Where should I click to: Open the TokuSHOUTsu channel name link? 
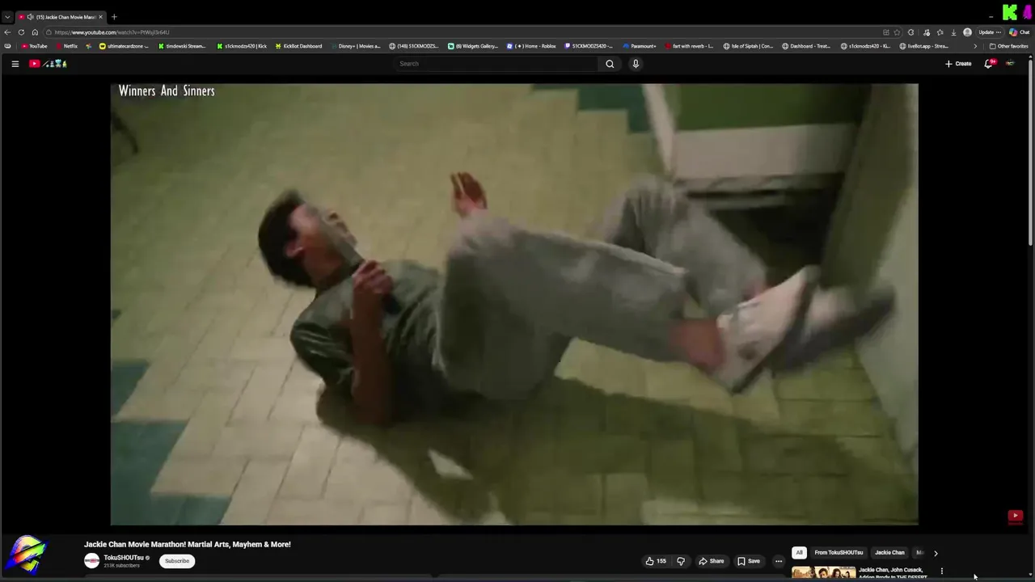coord(124,558)
